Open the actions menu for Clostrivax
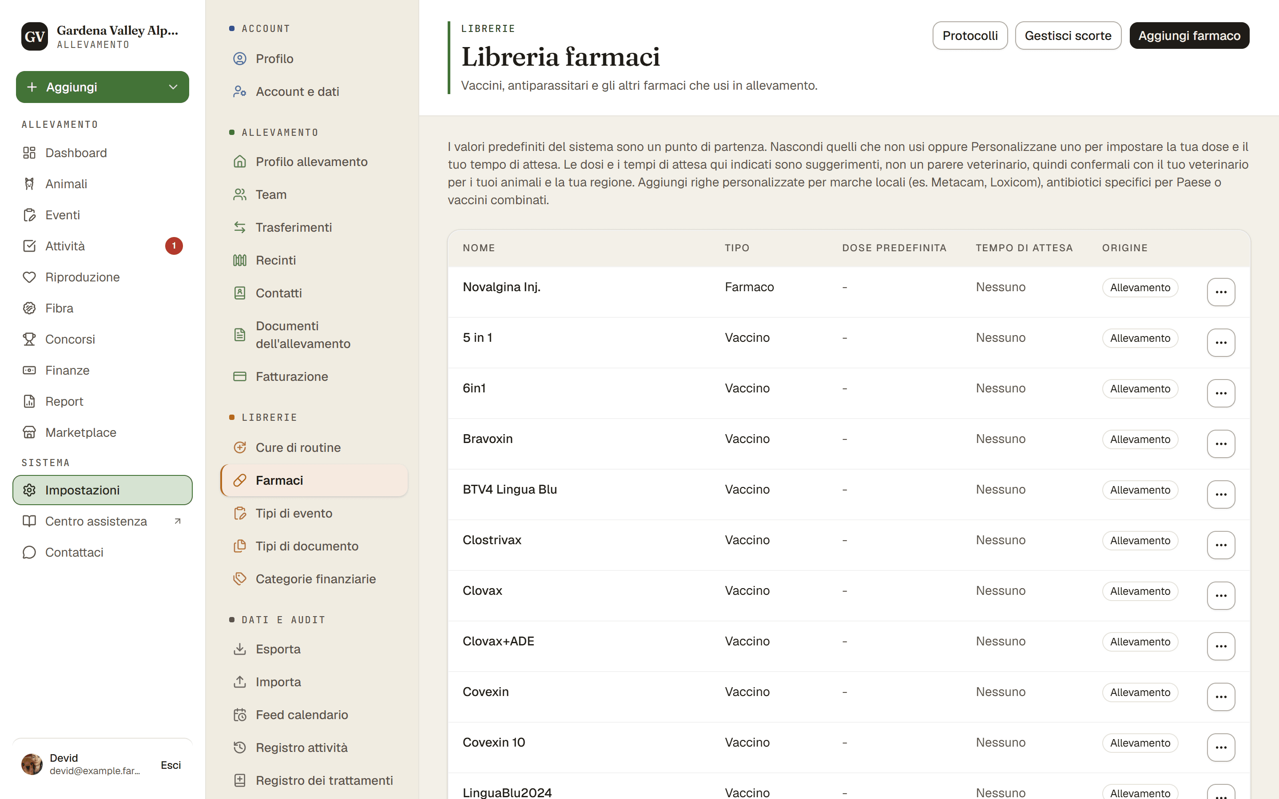The height and width of the screenshot is (799, 1279). 1221,545
